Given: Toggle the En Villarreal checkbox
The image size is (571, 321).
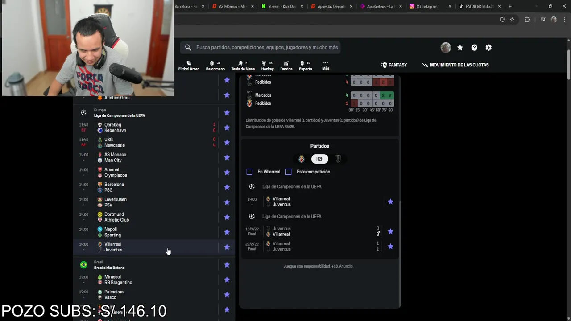Looking at the screenshot, I should pyautogui.click(x=249, y=172).
